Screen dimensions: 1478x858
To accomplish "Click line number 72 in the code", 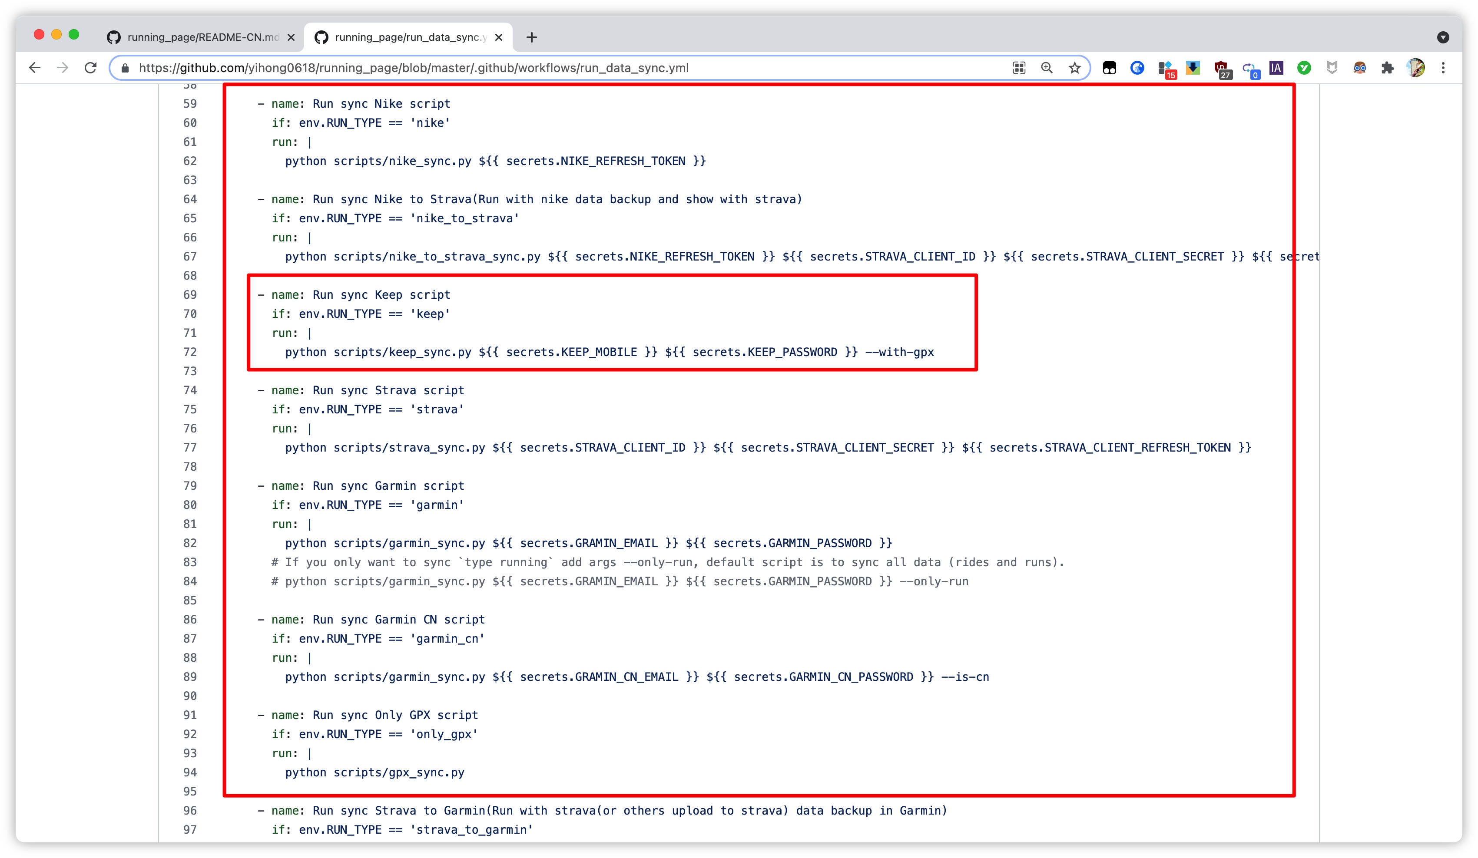I will [x=190, y=352].
